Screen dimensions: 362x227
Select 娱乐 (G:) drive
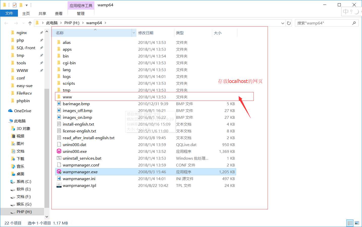pyautogui.click(x=24, y=204)
